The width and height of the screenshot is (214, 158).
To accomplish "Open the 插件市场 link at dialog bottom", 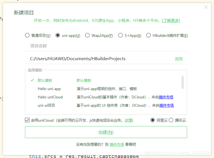I will tap(117, 144).
